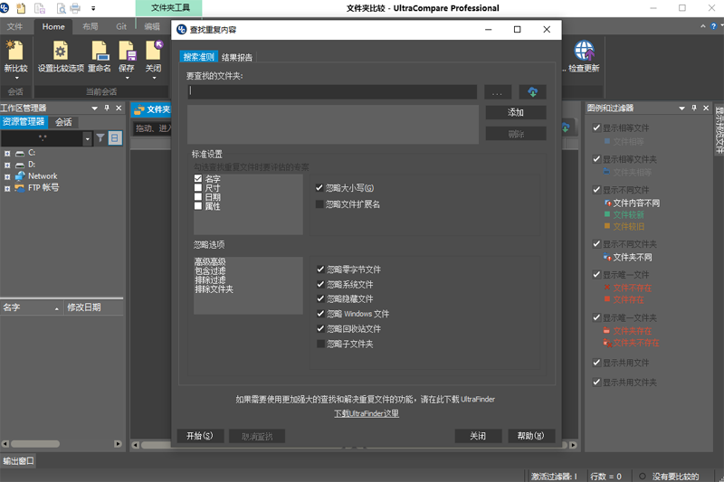Enable the 日期 criteria checkbox
724x482 pixels.
(x=198, y=197)
